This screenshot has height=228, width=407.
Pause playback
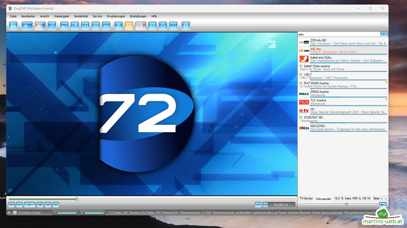(30, 204)
